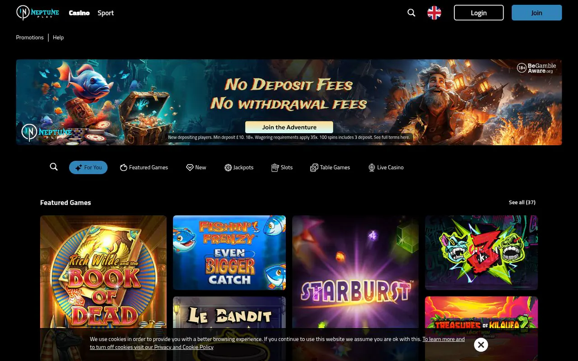Image resolution: width=578 pixels, height=361 pixels.
Task: Click the Join the Adventure banner button
Action: (x=289, y=127)
